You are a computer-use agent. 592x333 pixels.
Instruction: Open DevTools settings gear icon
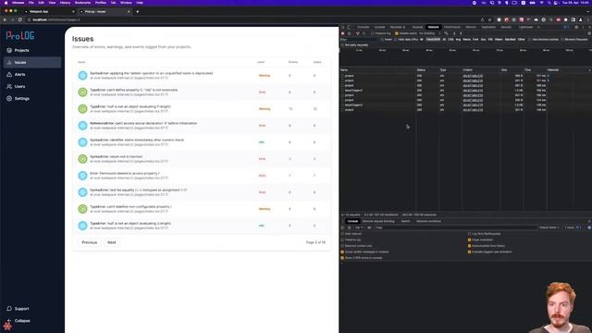(x=576, y=27)
